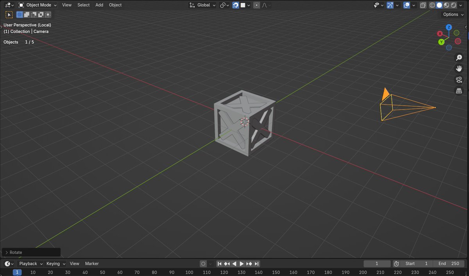Click the green Y axis gizmo
Viewport: 469px width, 276px height.
click(441, 42)
